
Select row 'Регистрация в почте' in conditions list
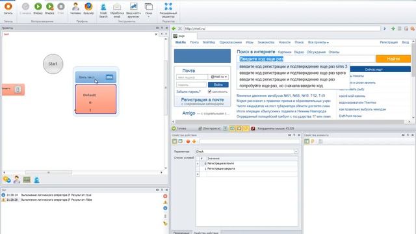(247, 163)
